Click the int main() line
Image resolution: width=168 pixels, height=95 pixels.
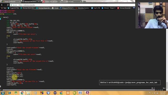click(4, 17)
